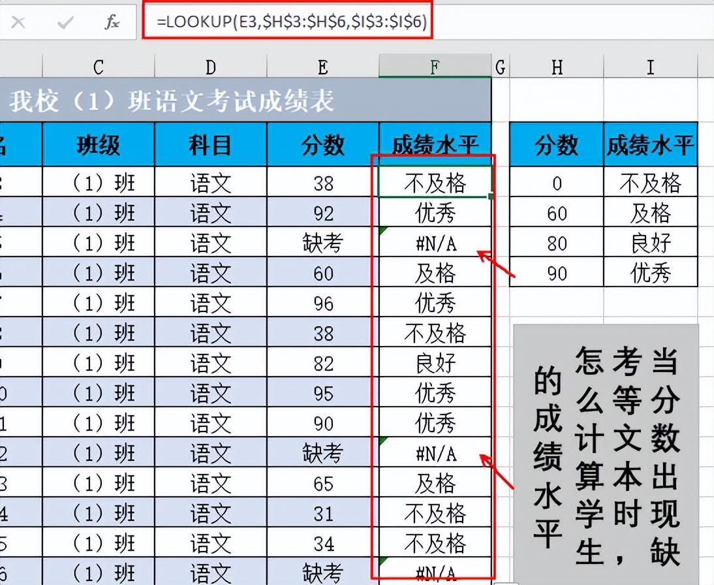Select lookup table threshold 90 cell
This screenshot has height=585, width=714.
pos(557,273)
